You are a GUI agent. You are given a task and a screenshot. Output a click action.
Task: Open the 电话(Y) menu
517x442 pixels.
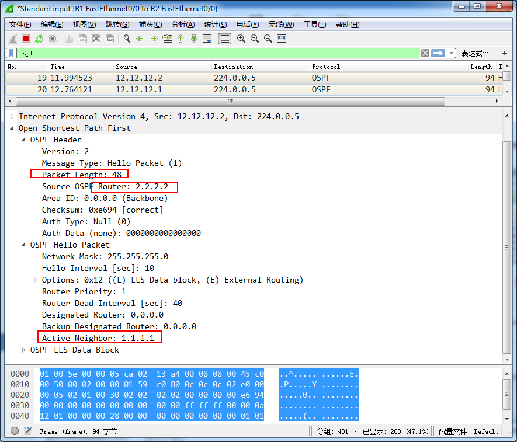[248, 25]
